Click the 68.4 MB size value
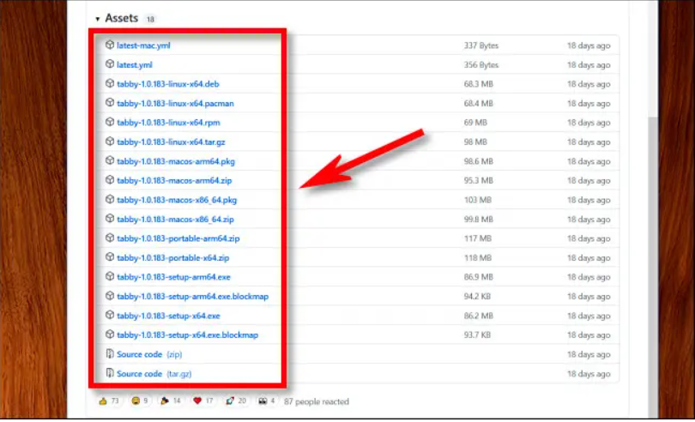This screenshot has width=695, height=422. click(x=478, y=104)
